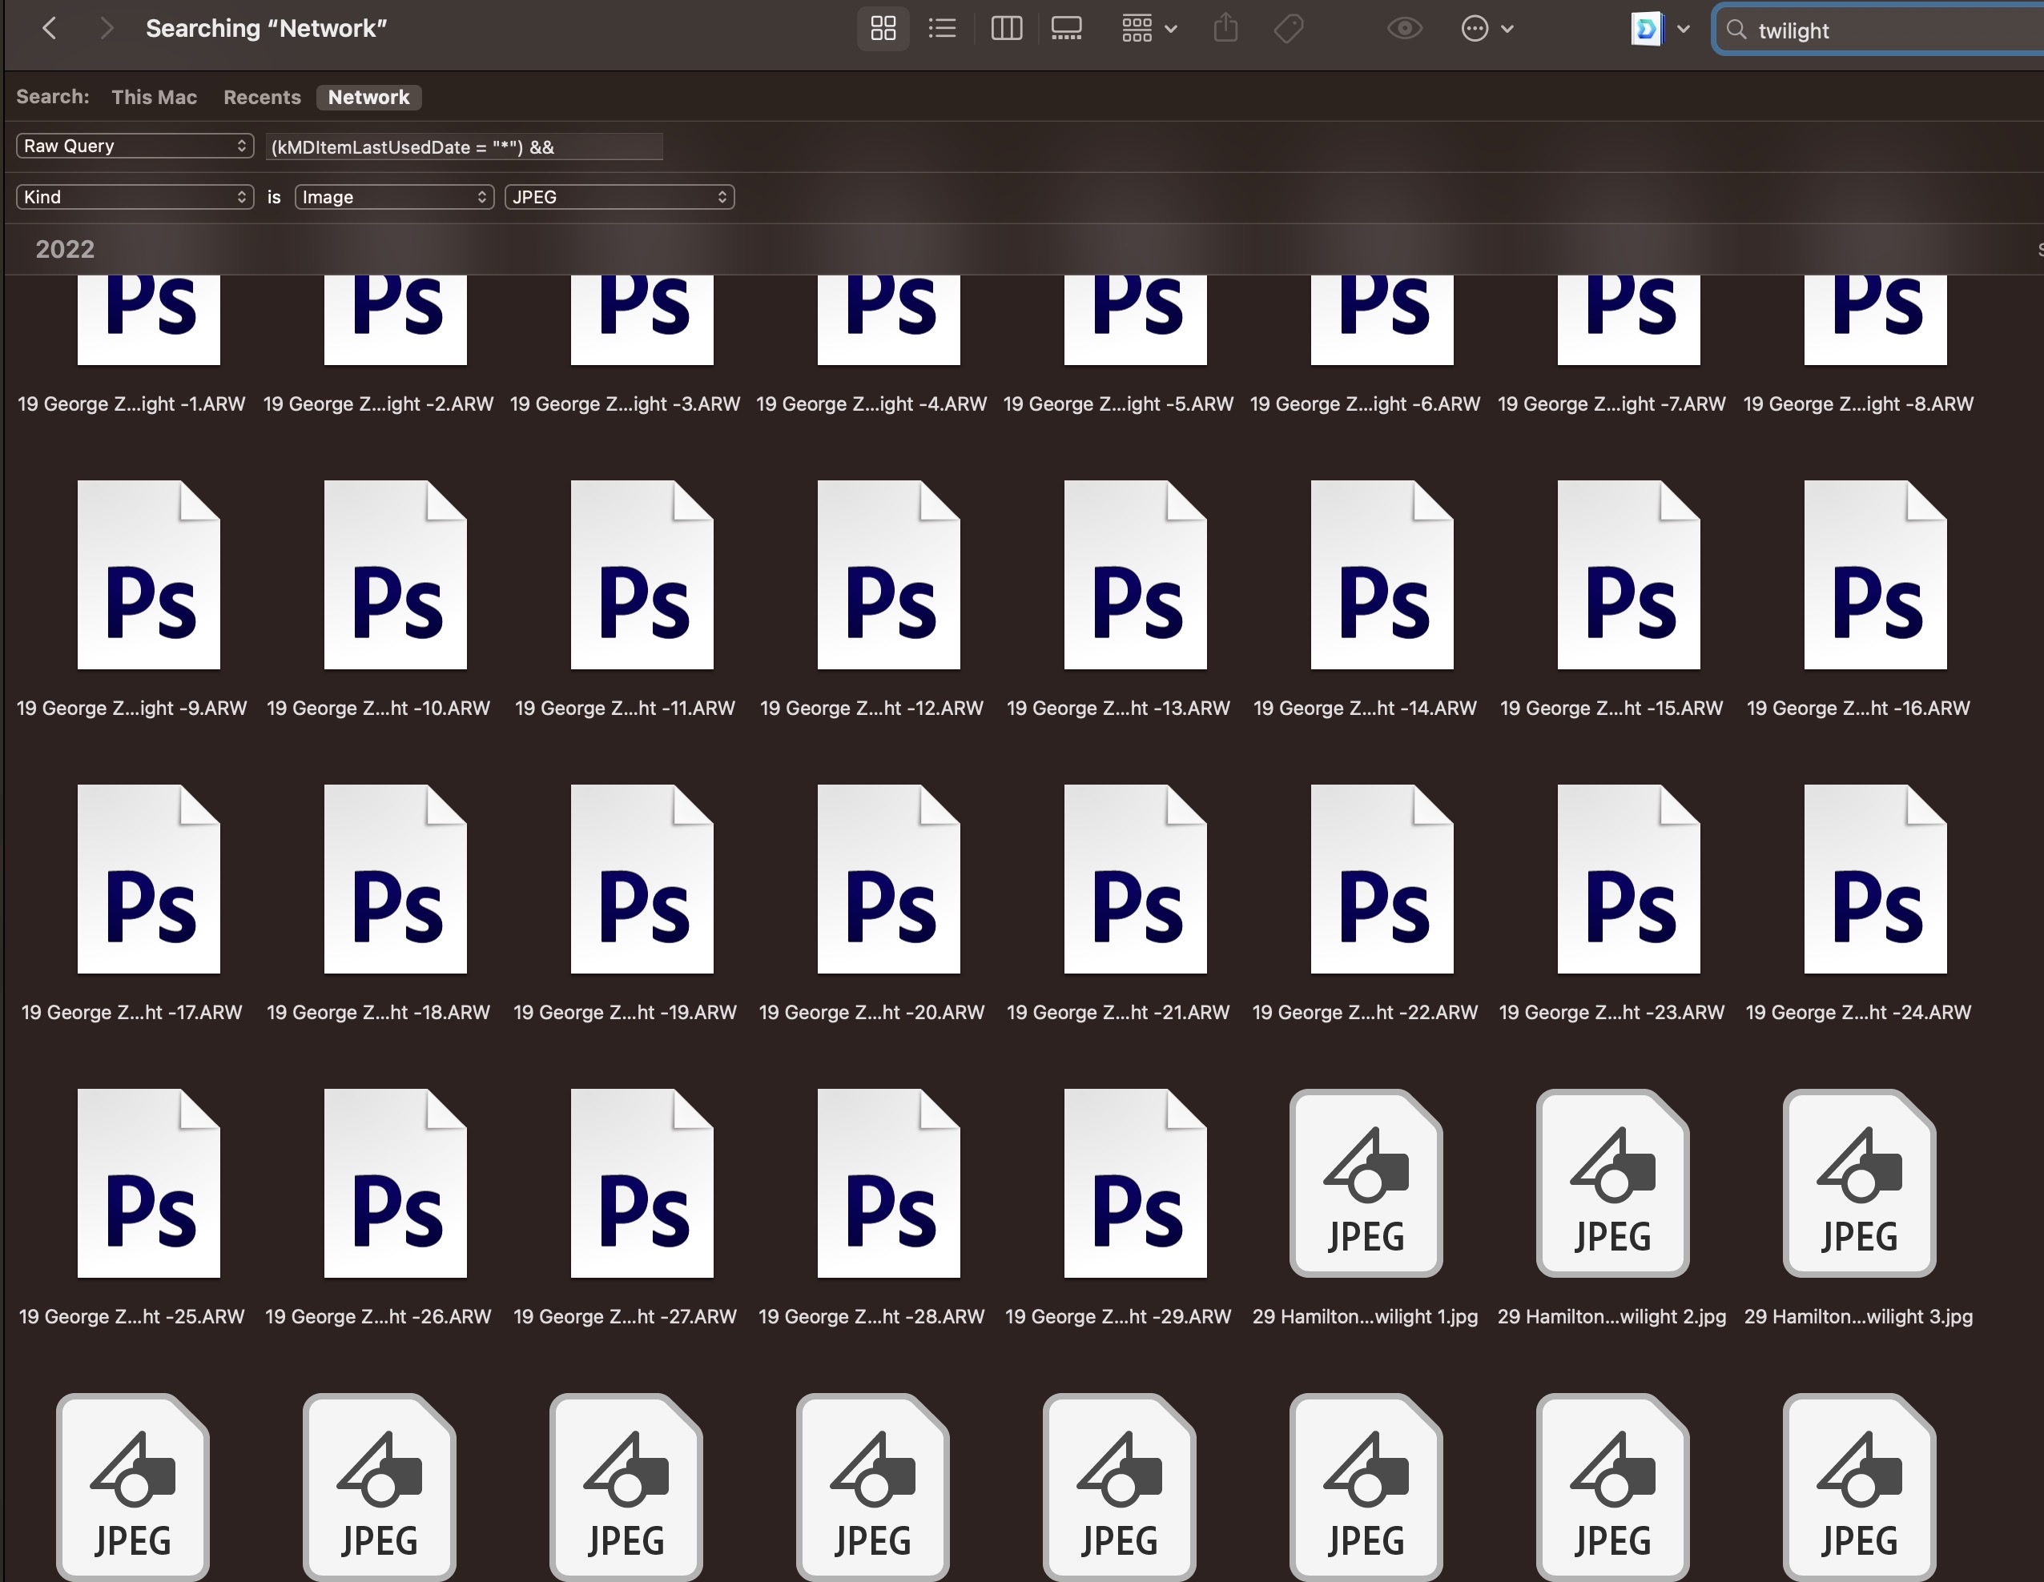The width and height of the screenshot is (2044, 1582).
Task: Change the JPEG image type popup
Action: coord(618,198)
